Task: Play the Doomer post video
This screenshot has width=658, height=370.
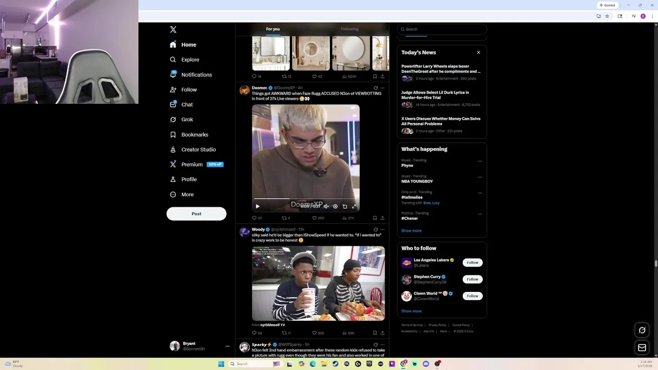Action: (258, 207)
